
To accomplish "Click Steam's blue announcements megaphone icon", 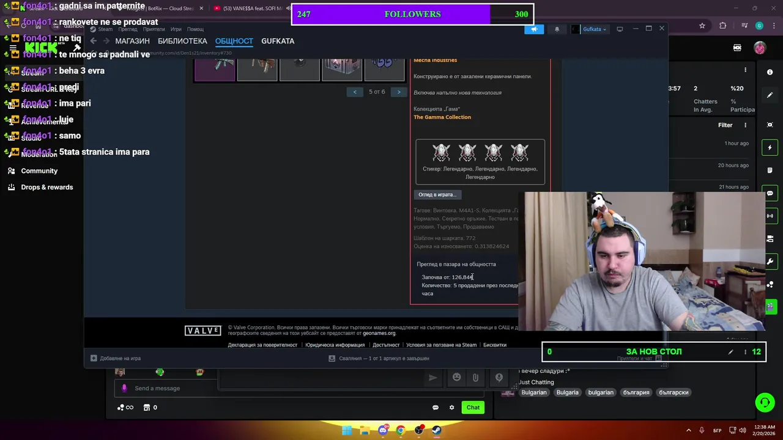I will pyautogui.click(x=533, y=29).
